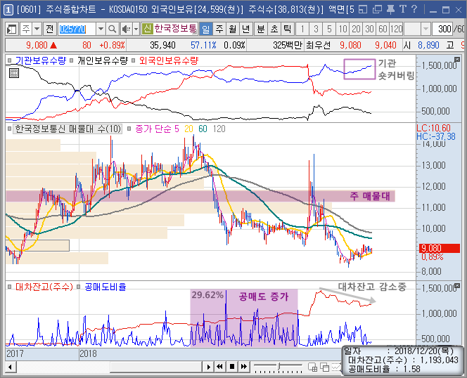This screenshot has width=467, height=378.
Task: Click the 최우선 price label
Action: (319, 45)
